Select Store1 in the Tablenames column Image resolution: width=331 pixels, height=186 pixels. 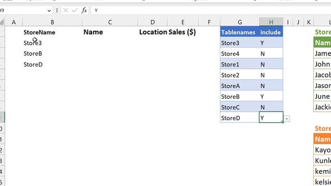239,65
